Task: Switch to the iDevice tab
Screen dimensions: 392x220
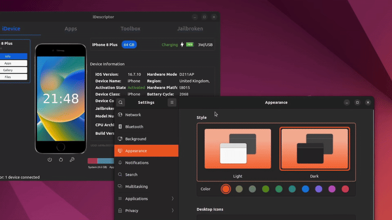Action: click(11, 29)
